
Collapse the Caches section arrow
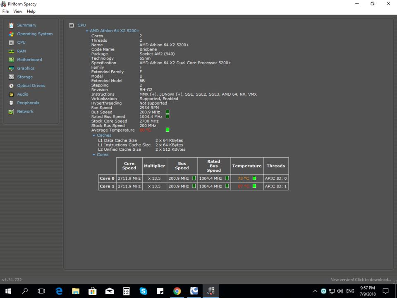[x=94, y=136]
